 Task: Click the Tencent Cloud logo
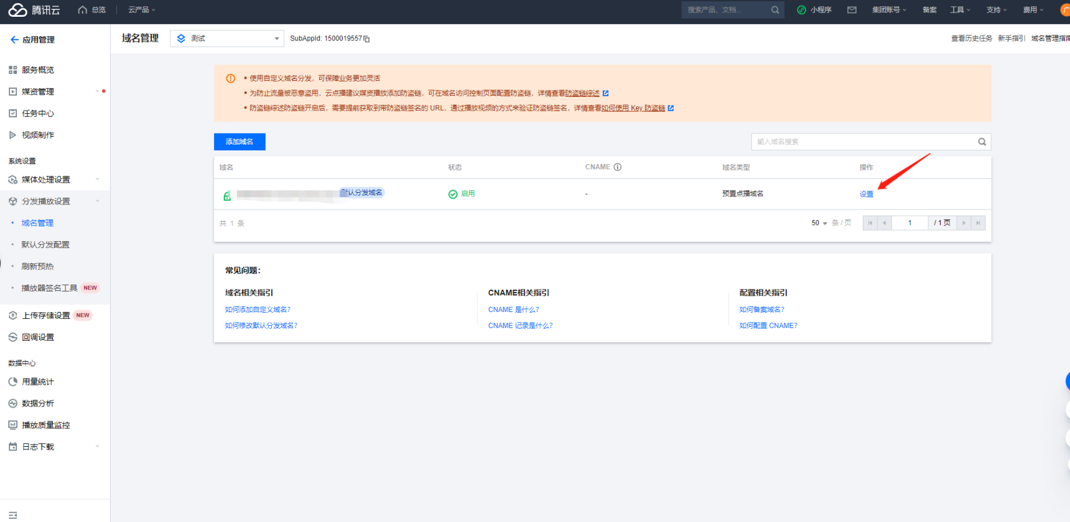34,10
